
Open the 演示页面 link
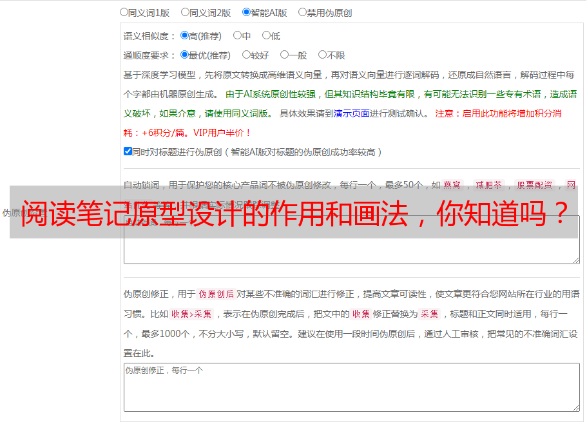click(x=352, y=113)
